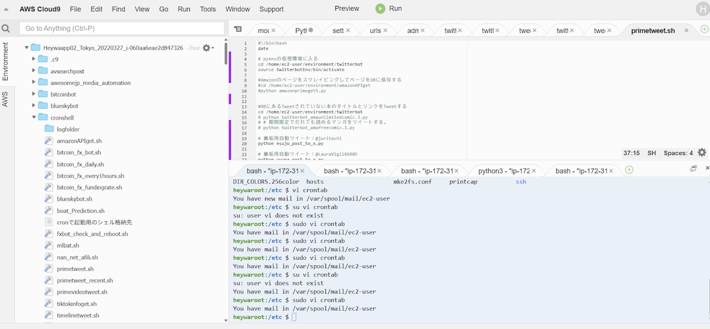Screen dimensions: 710x329
Task: Open the Environment side panel tab
Action: [x=5, y=62]
